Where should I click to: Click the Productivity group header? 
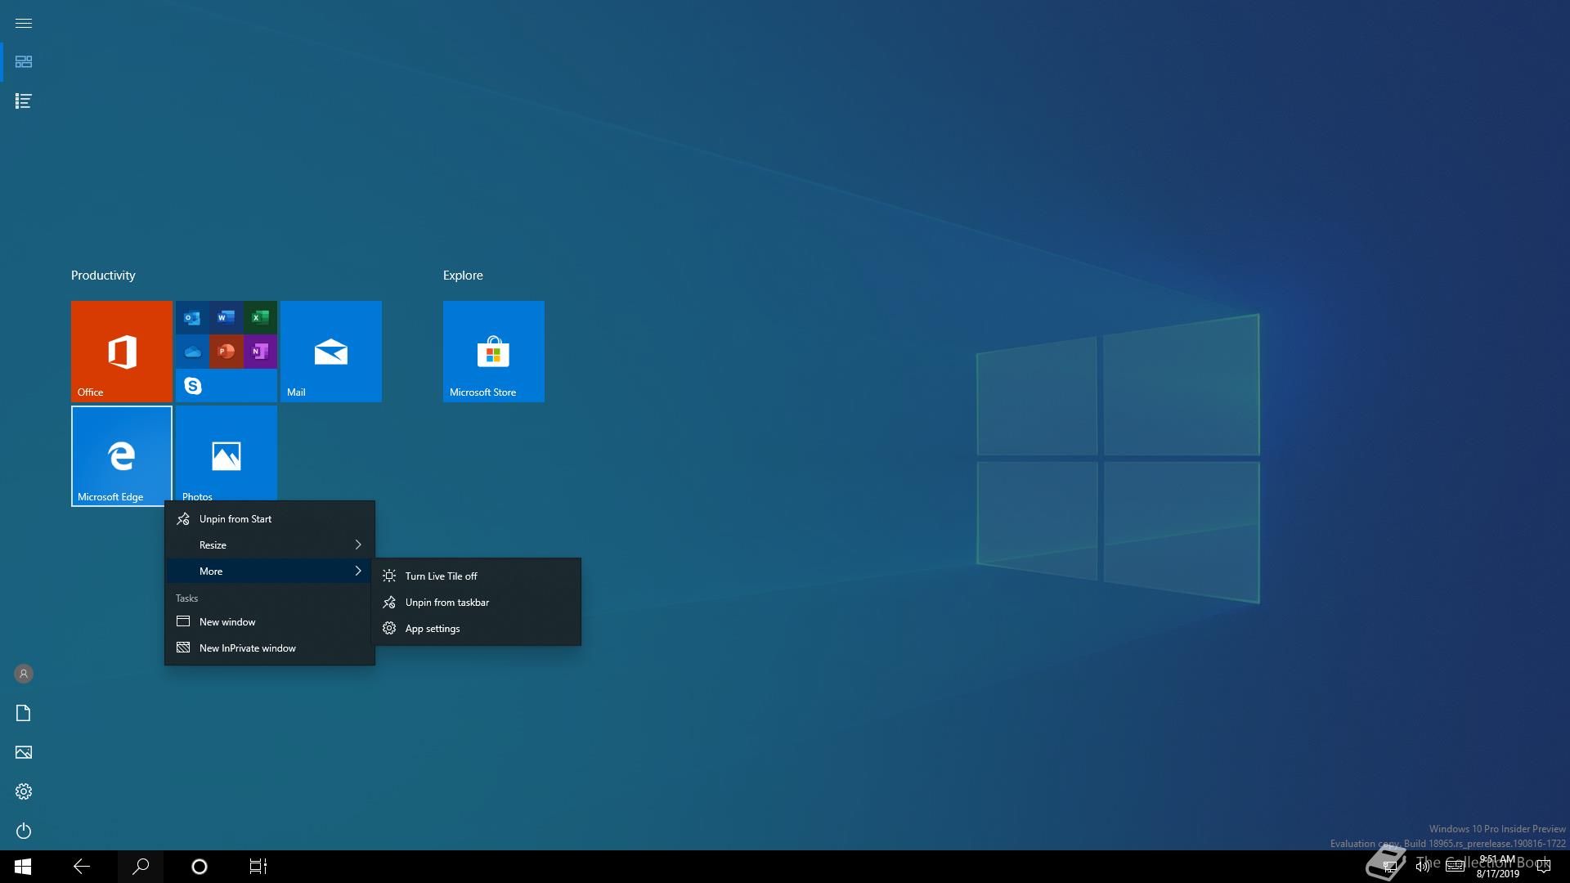point(103,276)
